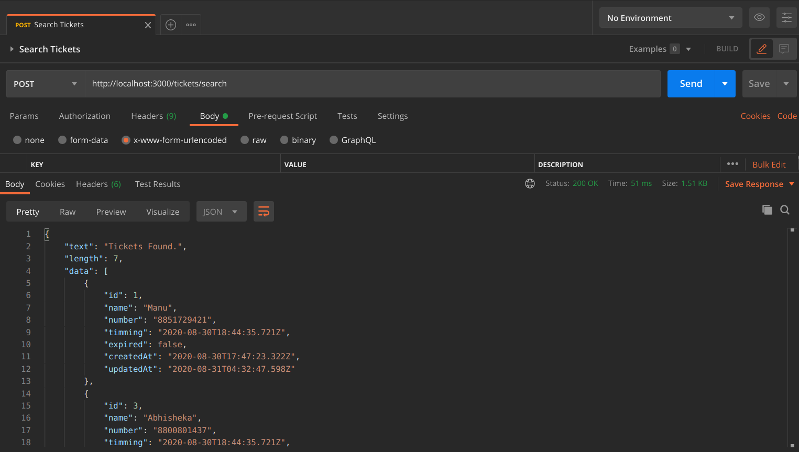The height and width of the screenshot is (452, 799).
Task: Select the Visualize response view
Action: [163, 212]
